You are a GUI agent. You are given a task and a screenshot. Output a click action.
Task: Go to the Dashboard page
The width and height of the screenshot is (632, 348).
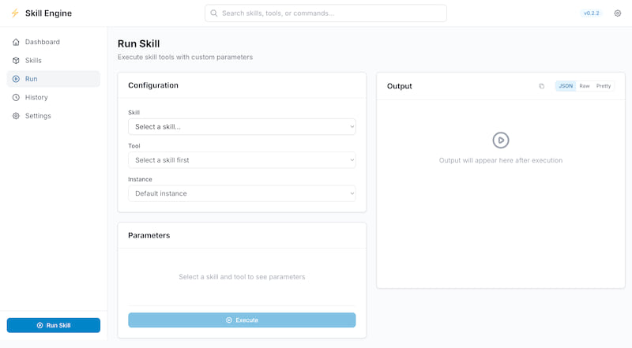[x=42, y=42]
